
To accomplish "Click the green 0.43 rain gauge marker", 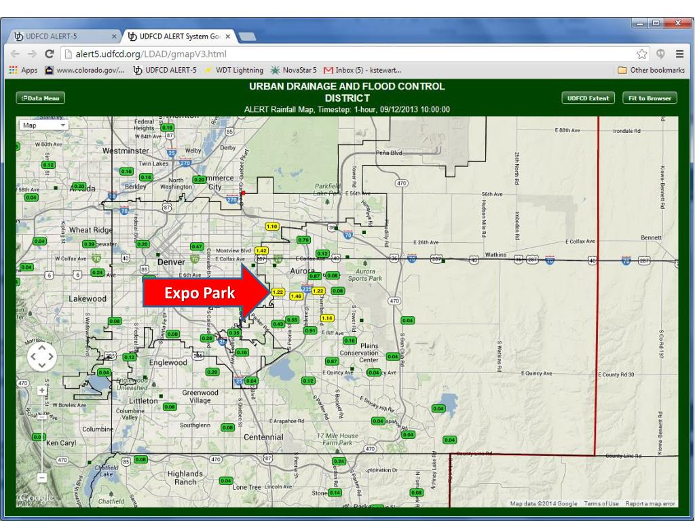I will 278,324.
